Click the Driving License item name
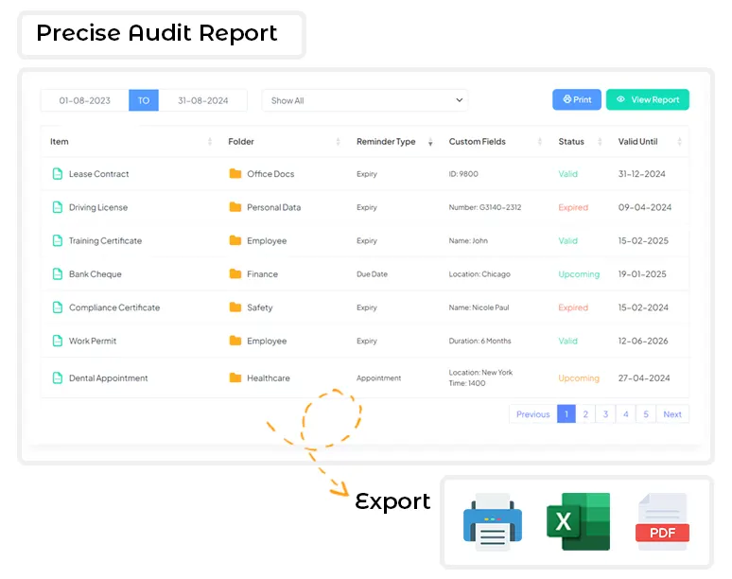 tap(98, 207)
